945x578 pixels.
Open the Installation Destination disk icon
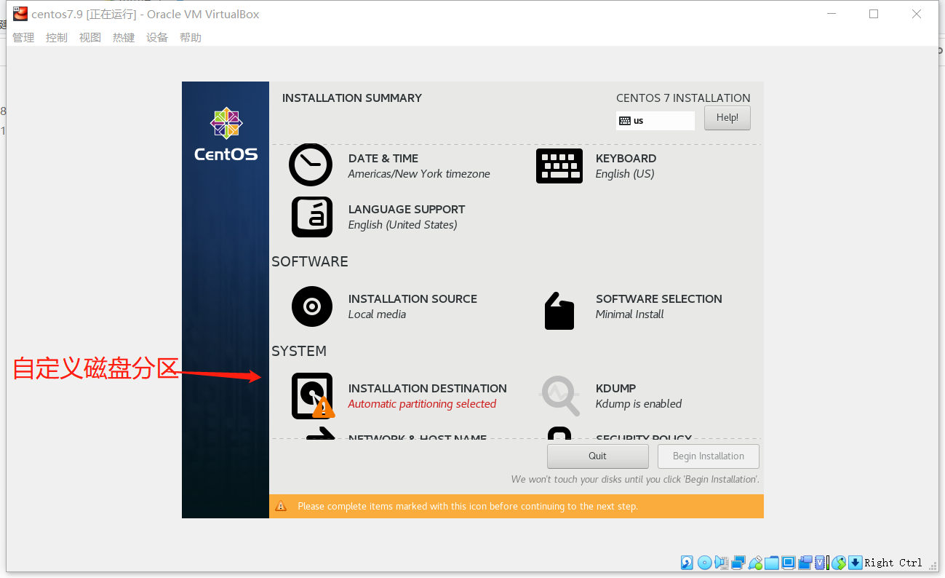pos(313,396)
